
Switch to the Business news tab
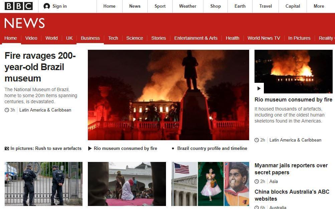(90, 38)
